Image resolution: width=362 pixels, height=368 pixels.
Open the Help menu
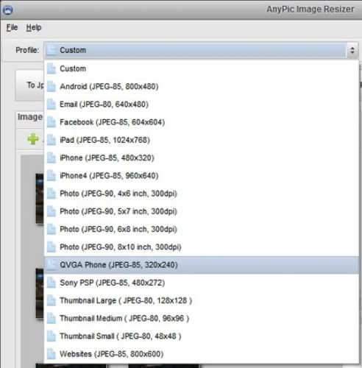pyautogui.click(x=34, y=27)
